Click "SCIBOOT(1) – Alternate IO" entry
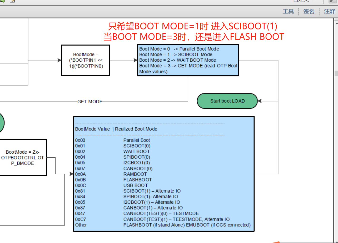This screenshot has width=338, height=243. pyautogui.click(x=152, y=191)
